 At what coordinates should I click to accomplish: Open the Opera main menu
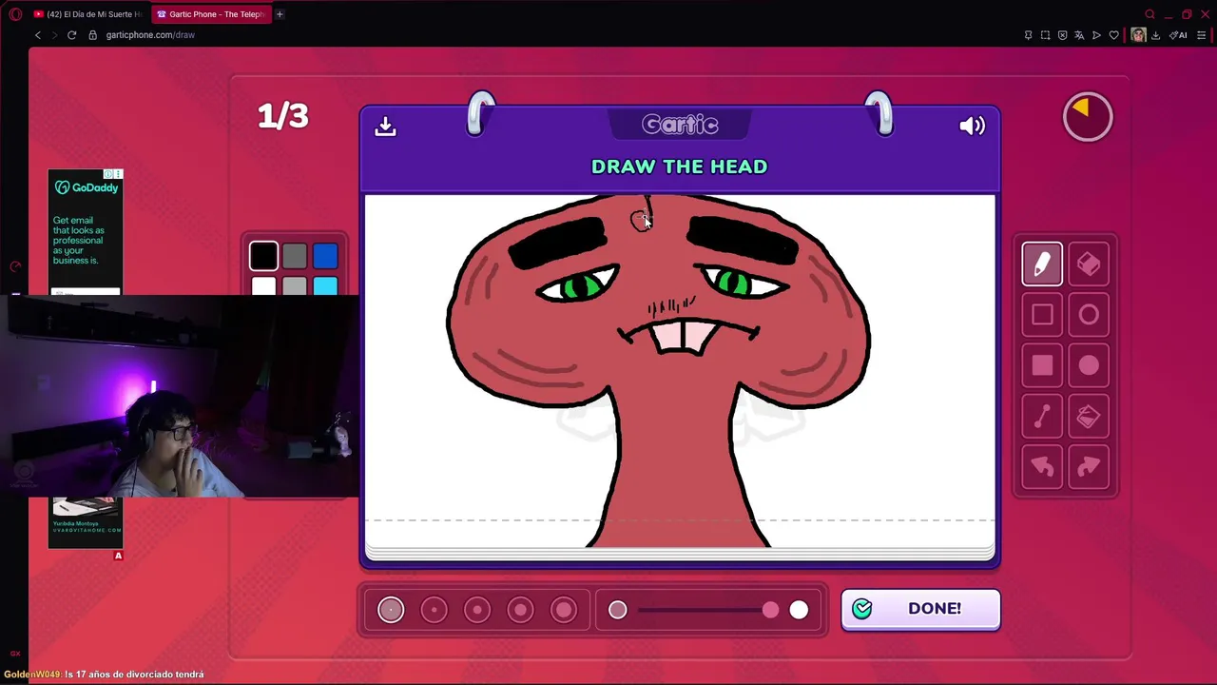[x=15, y=14]
